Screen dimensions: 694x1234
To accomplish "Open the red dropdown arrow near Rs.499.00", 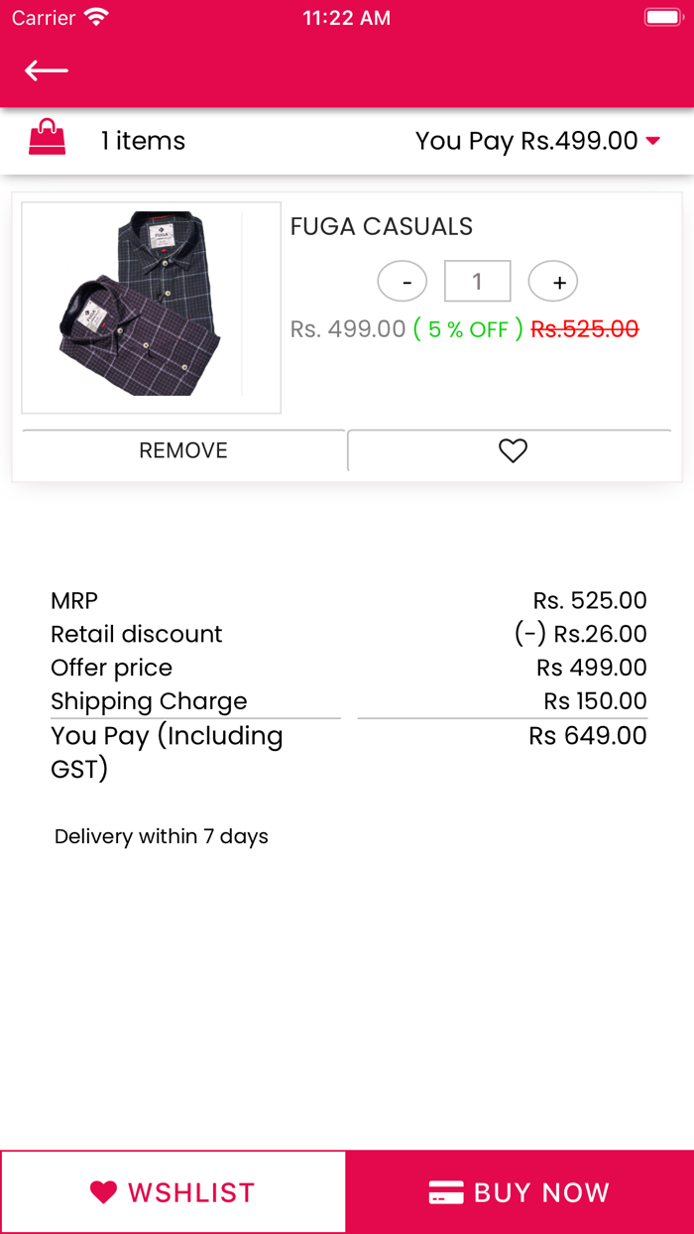I will tap(654, 141).
